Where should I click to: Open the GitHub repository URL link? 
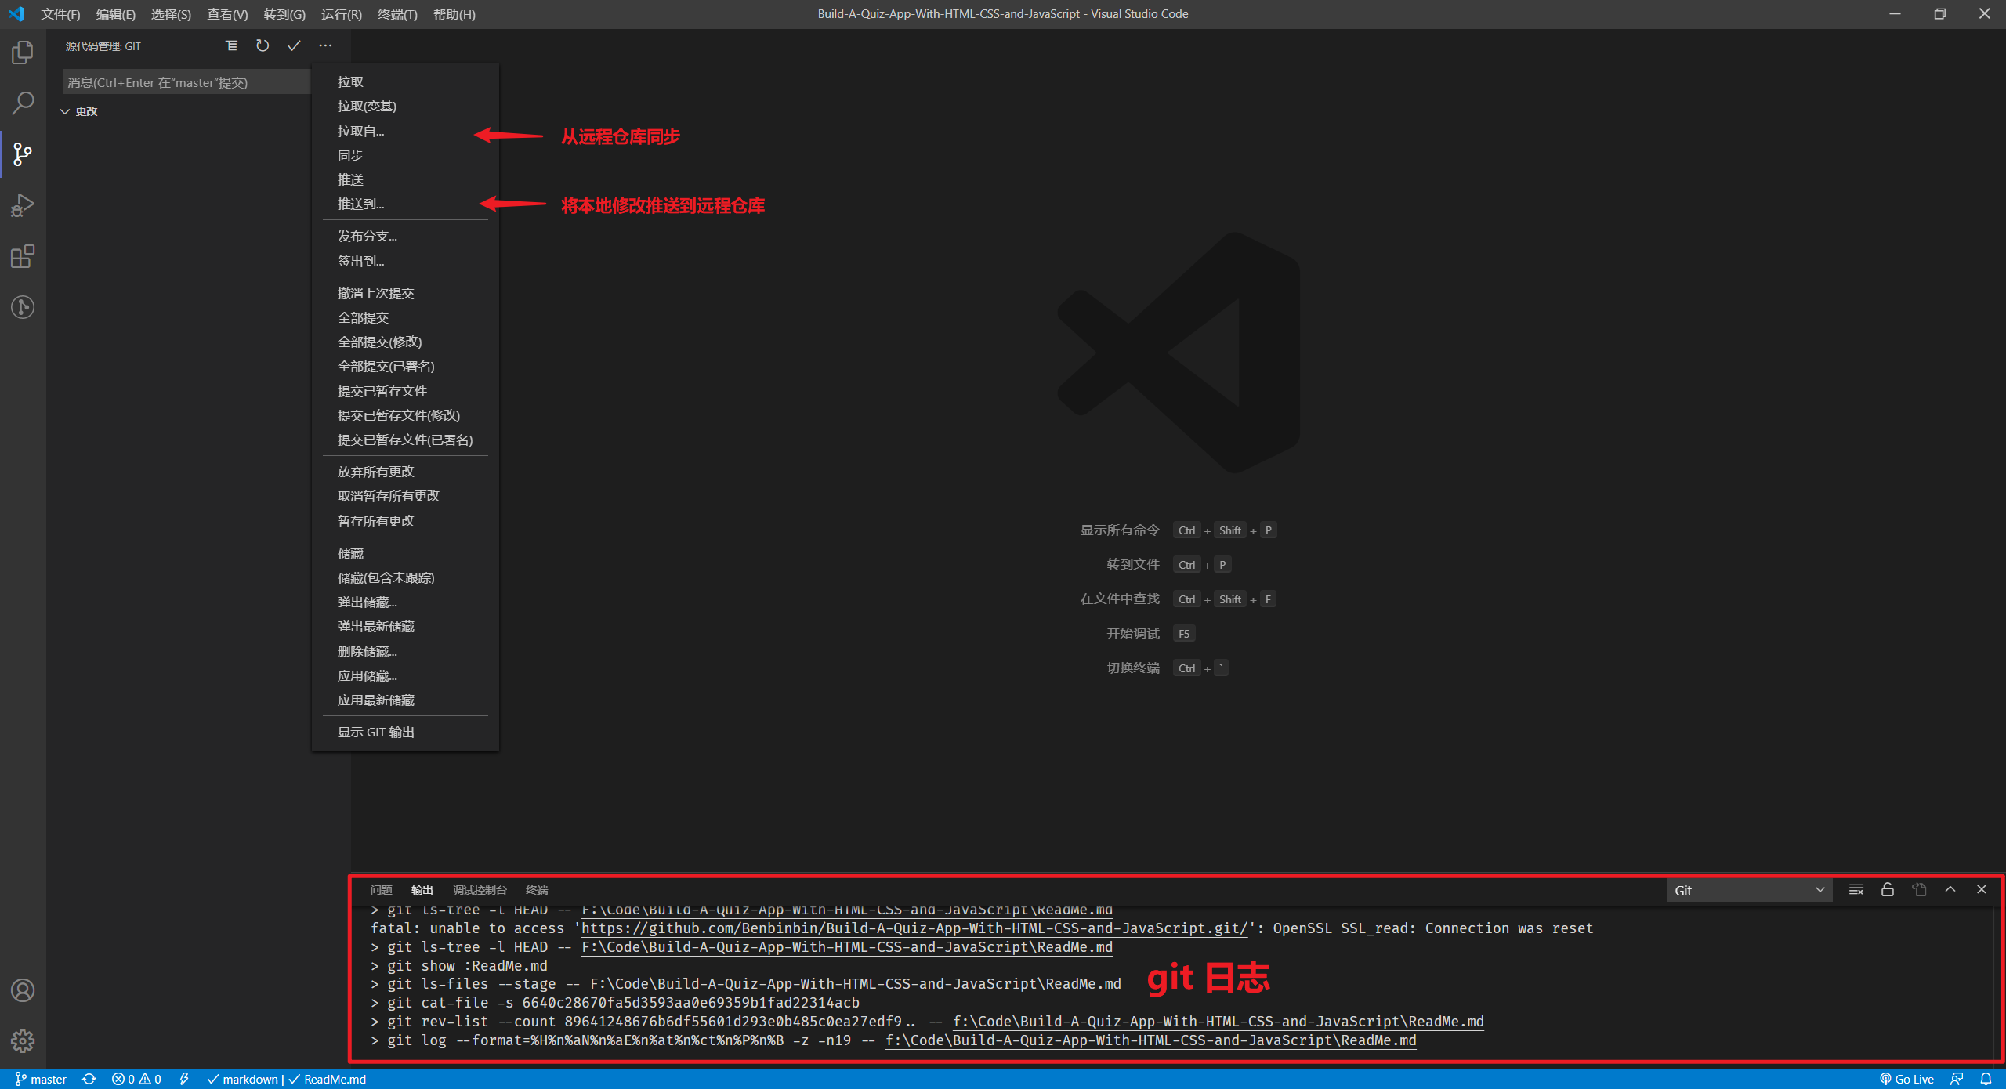(x=914, y=928)
